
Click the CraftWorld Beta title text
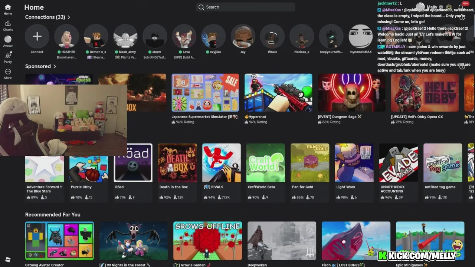click(262, 187)
